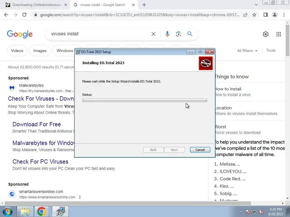
Task: Clear the Google search box
Action: tap(153, 34)
